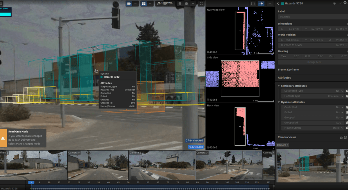Click the Camera 3 preview image in panel

312,166
